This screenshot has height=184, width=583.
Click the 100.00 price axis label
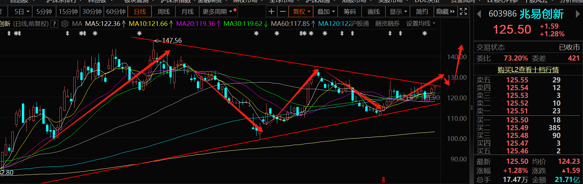pos(457,139)
